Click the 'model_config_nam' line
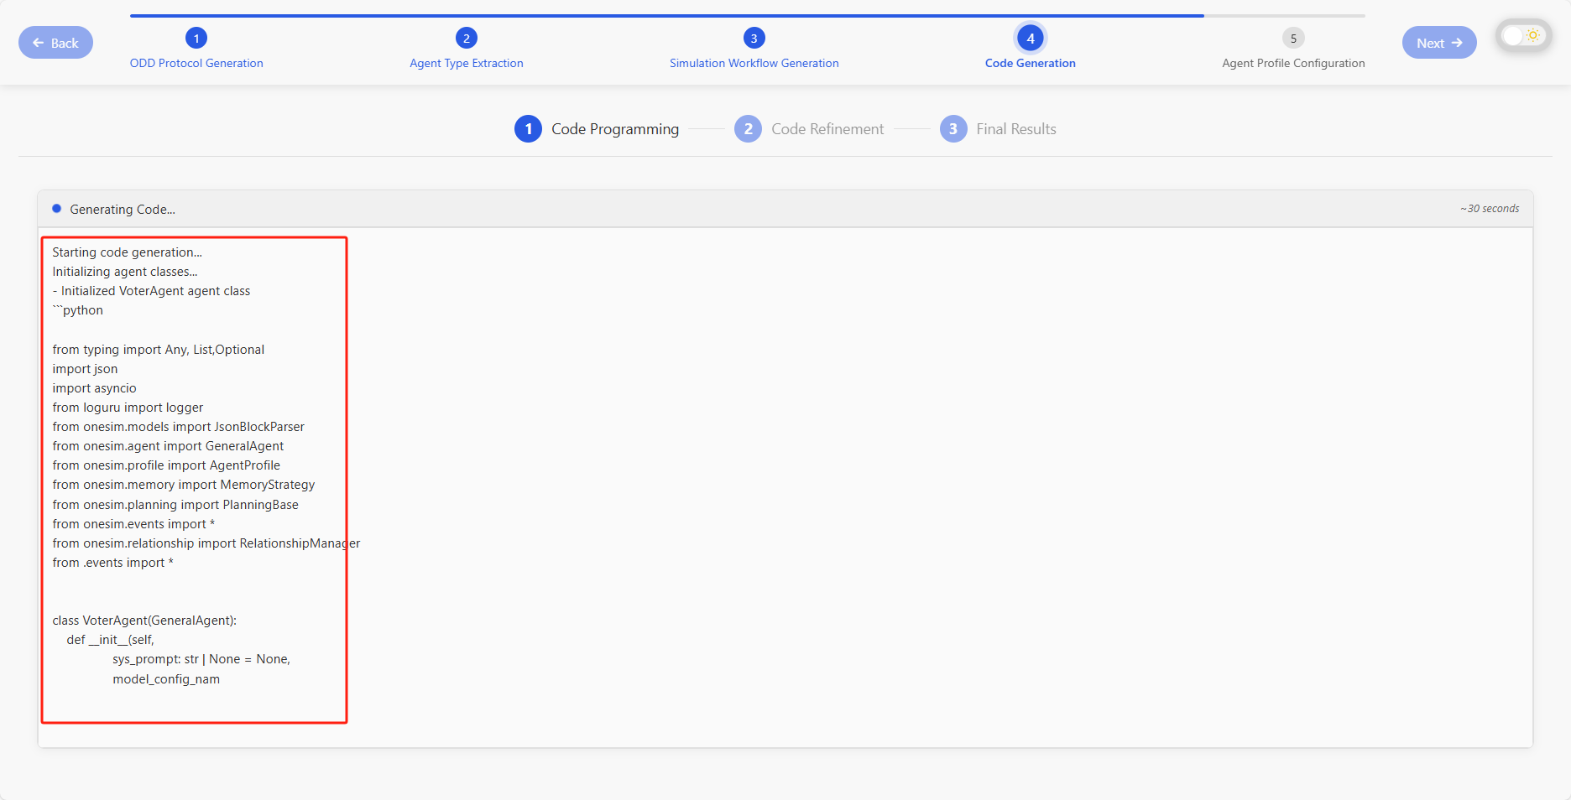1571x800 pixels. 166,679
